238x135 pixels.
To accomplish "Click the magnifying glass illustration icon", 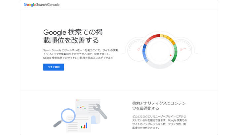I will click(x=64, y=118).
